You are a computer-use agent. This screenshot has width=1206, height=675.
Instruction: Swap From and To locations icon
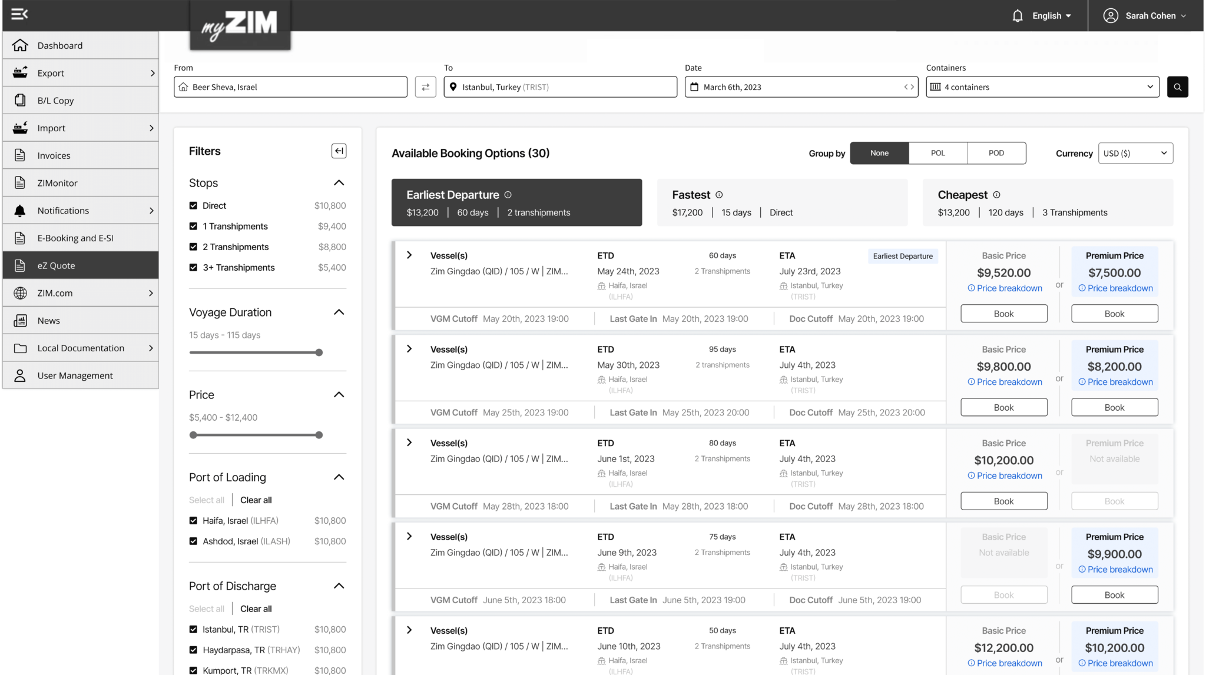click(x=425, y=87)
